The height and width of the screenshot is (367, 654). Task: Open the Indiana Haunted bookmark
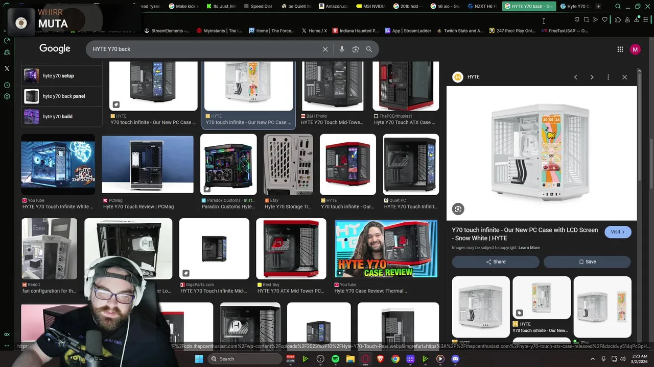356,31
